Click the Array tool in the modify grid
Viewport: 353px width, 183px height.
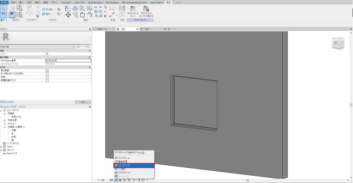coord(96,12)
